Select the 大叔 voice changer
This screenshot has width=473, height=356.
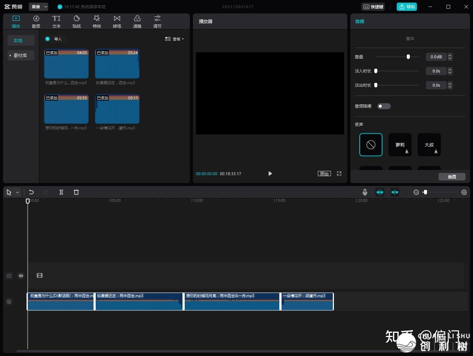point(429,145)
